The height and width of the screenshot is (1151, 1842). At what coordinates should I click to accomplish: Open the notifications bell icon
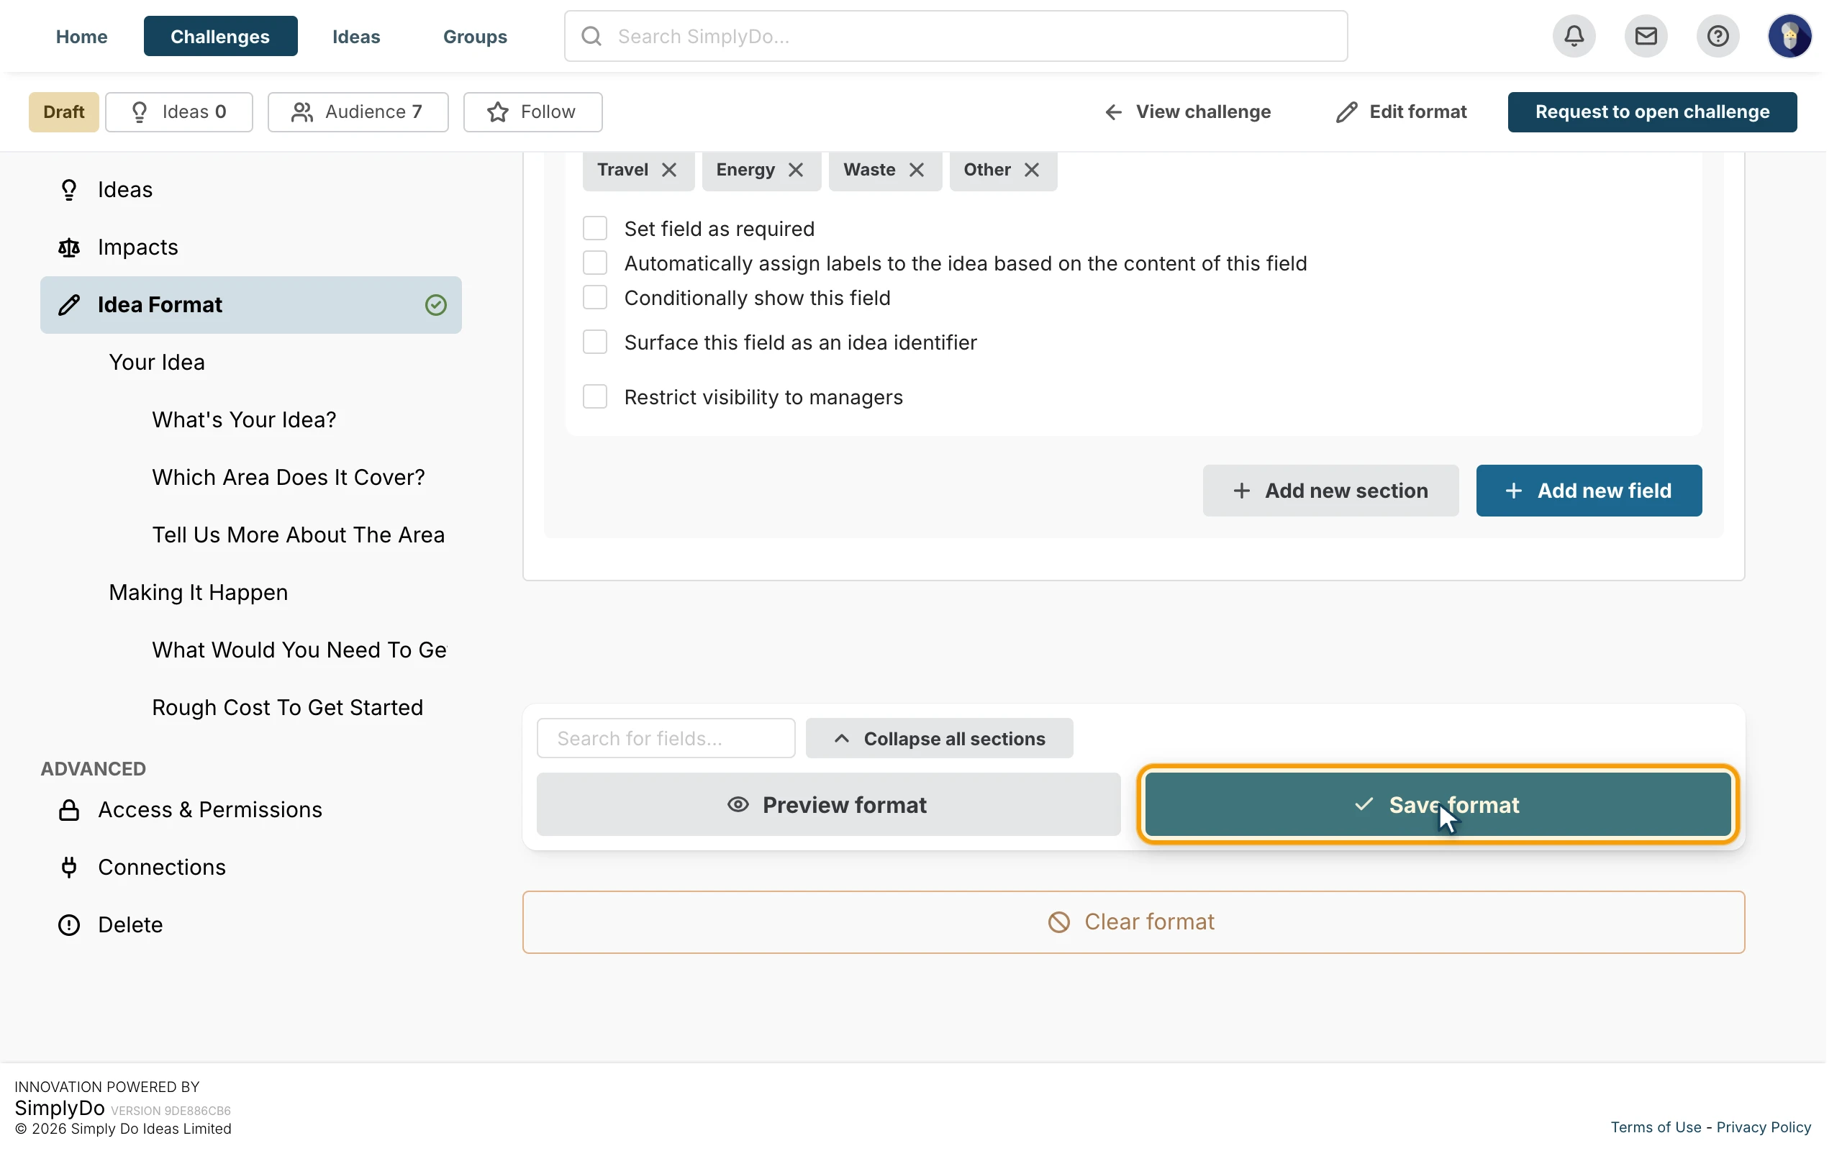point(1574,36)
